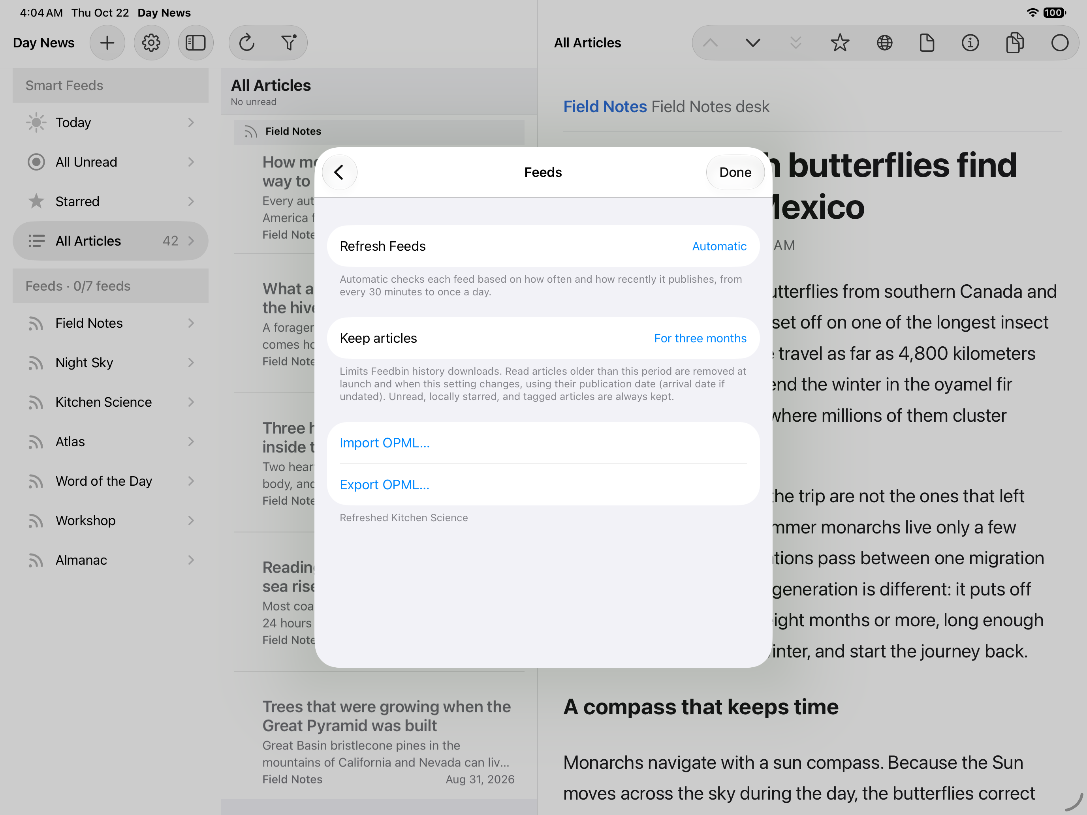Star the current article

[840, 43]
